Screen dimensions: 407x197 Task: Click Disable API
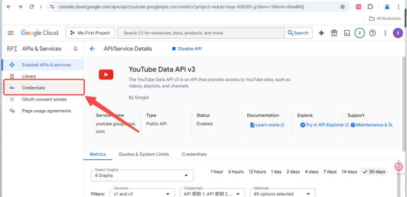click(187, 49)
